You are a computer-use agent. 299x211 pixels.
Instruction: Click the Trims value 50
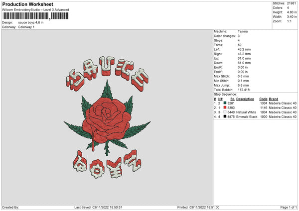[240, 45]
